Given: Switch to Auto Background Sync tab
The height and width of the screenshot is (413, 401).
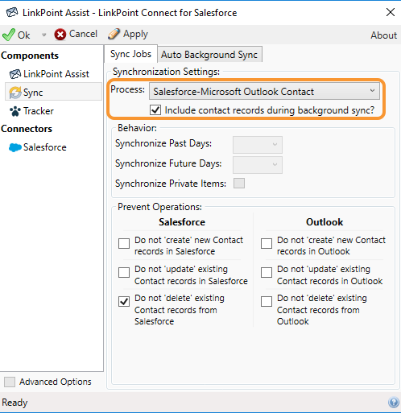Looking at the screenshot, I should [209, 55].
